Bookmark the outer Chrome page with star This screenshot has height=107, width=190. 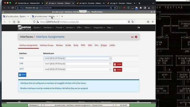(x=115, y=8)
